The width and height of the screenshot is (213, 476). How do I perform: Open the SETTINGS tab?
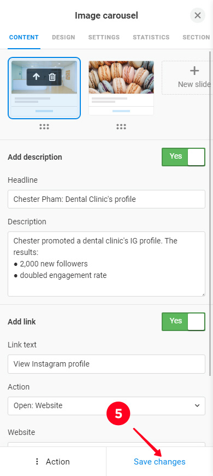[x=104, y=37]
